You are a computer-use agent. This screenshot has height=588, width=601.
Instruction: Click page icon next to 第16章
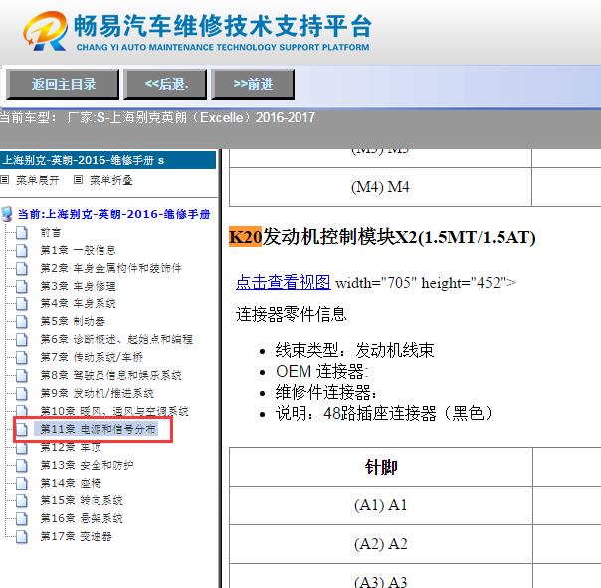click(22, 518)
